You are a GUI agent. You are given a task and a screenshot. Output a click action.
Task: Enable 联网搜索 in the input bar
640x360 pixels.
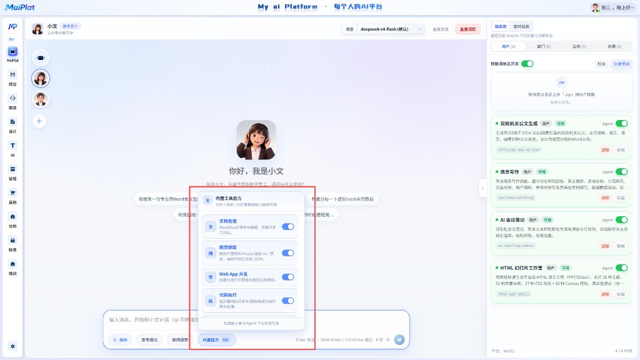tap(180, 339)
